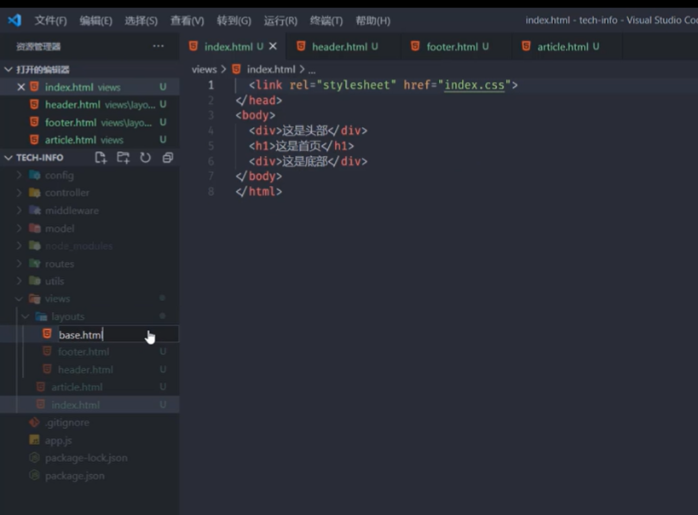Click the 这是首页 h1 code line
Screen dimensions: 698x515
(x=302, y=146)
